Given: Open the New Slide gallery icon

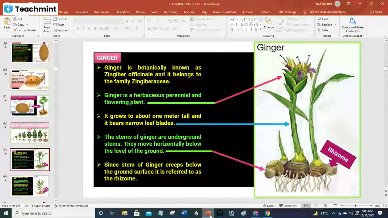Looking at the screenshot, I should [47, 21].
